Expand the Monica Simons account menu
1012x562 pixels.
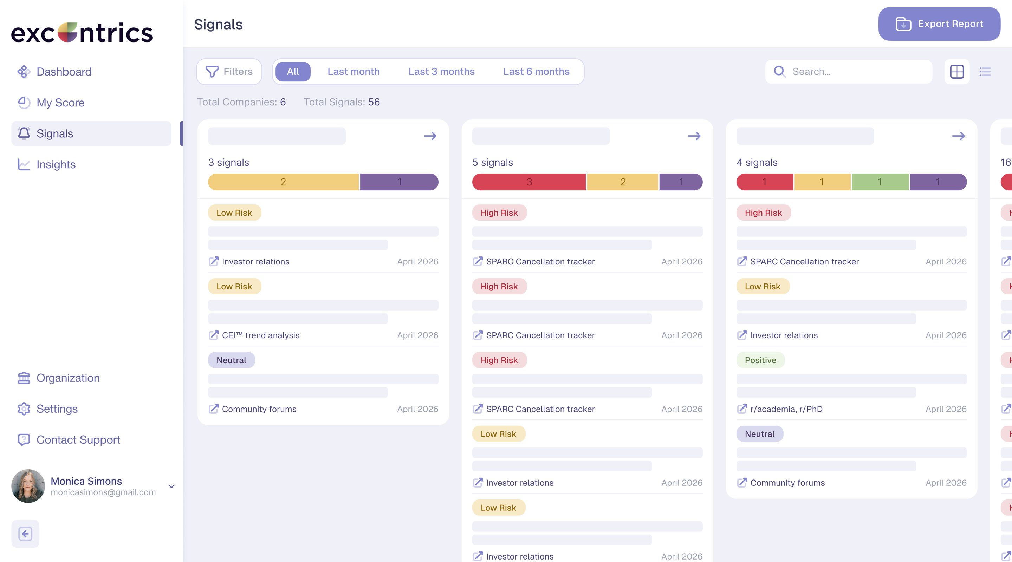pos(171,486)
